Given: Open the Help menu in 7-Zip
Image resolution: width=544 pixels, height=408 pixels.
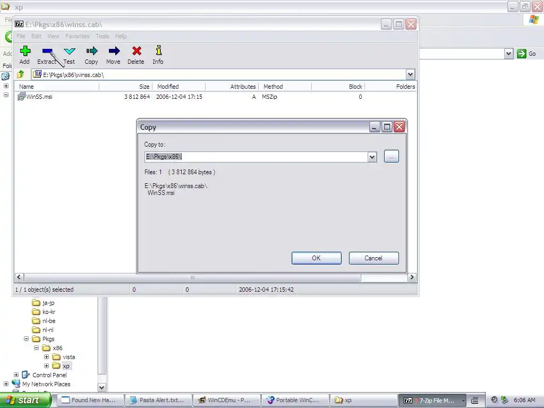Looking at the screenshot, I should 121,36.
